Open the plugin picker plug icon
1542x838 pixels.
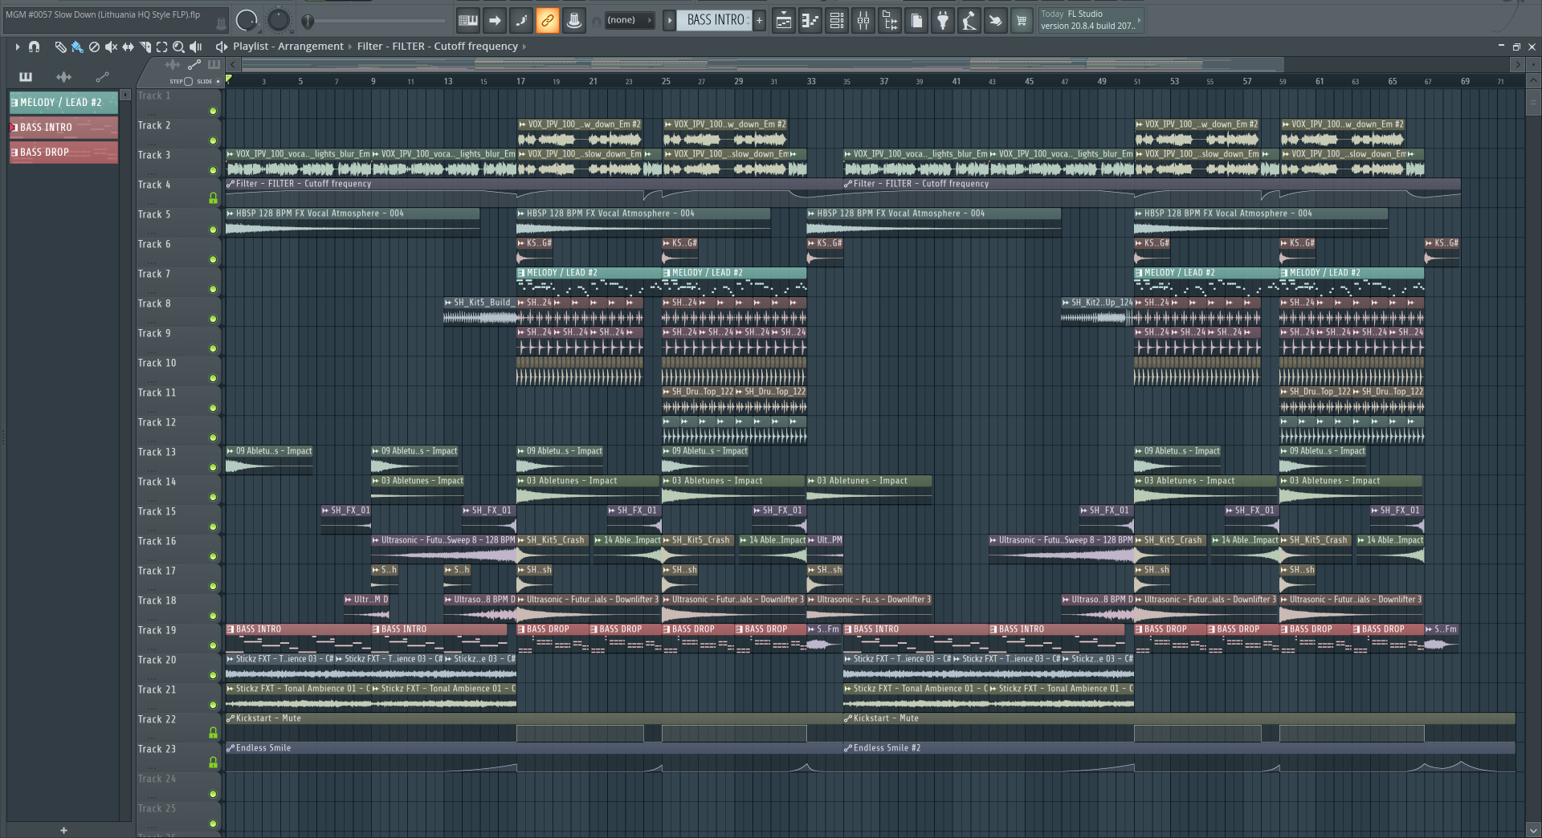[943, 20]
